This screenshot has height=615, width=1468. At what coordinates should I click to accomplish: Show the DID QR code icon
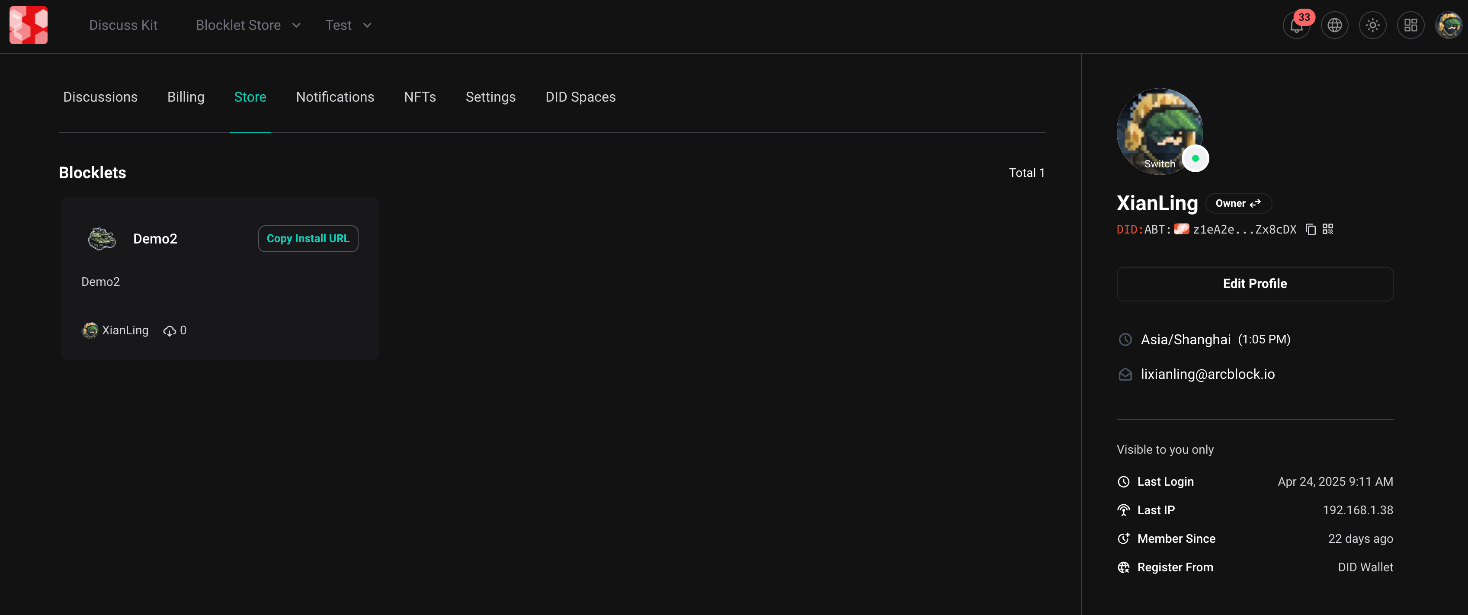[1328, 229]
